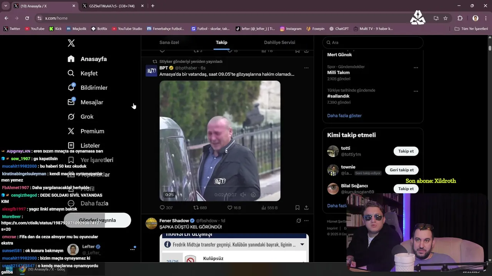Open more options for #sallandık trend
The image size is (492, 276).
tap(416, 91)
